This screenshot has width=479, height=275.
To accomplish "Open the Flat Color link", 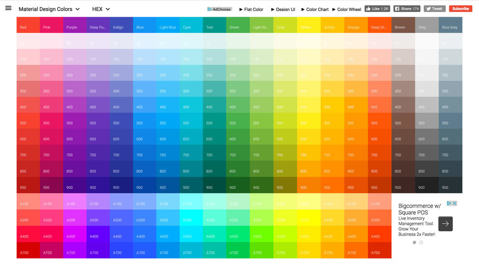I will pyautogui.click(x=251, y=10).
